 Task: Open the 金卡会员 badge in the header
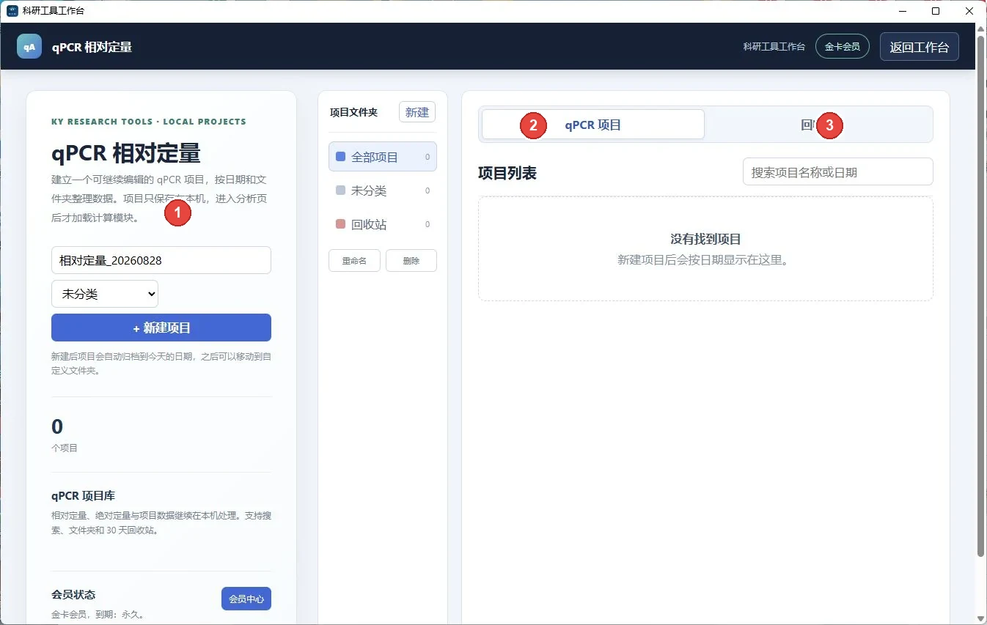pyautogui.click(x=843, y=46)
